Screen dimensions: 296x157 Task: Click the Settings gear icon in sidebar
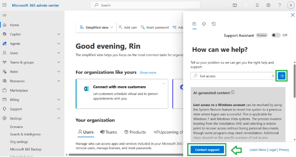[5, 118]
